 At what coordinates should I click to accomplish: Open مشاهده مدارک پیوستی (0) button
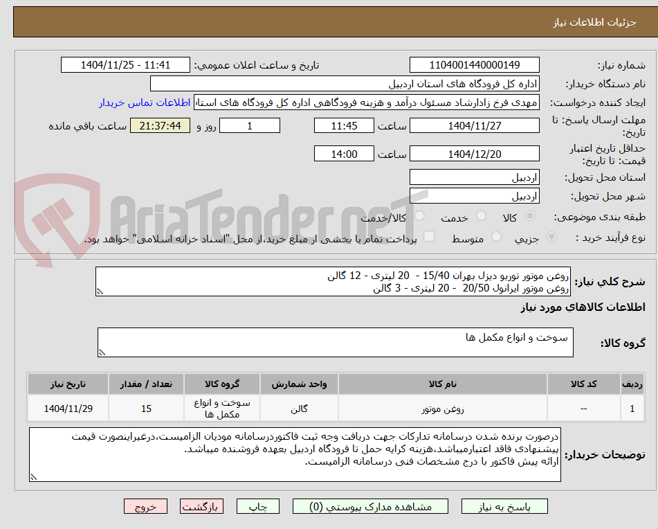tap(370, 506)
